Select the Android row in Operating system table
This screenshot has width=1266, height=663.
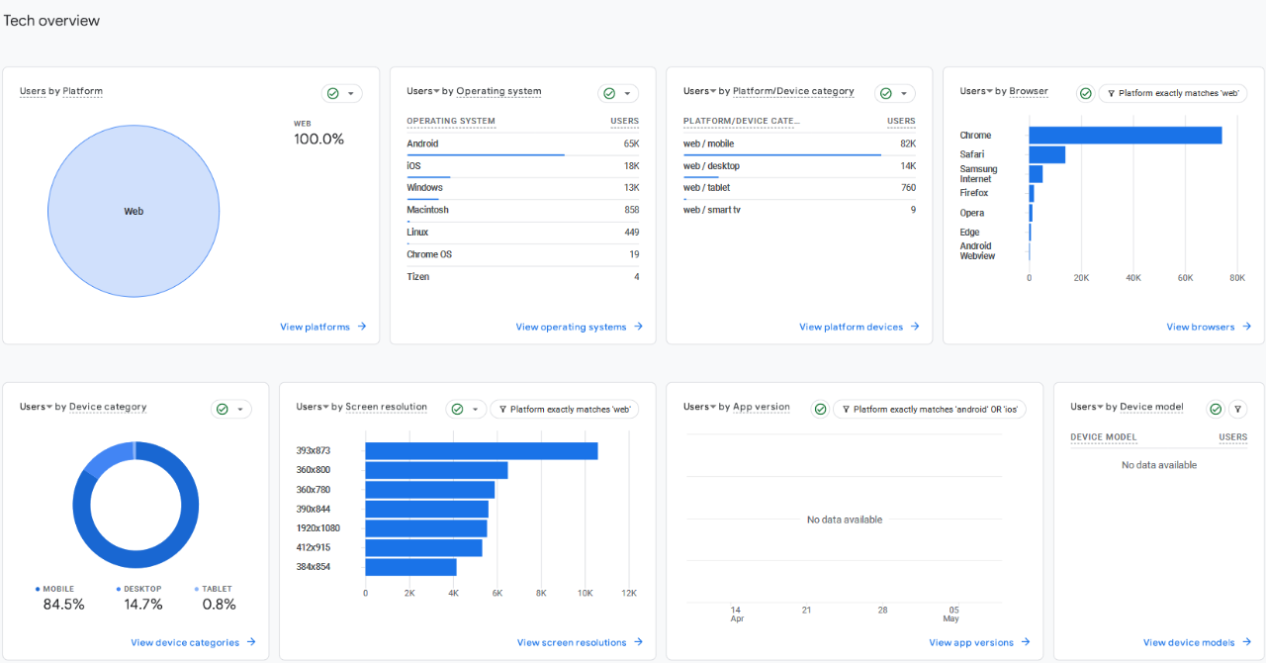[522, 144]
